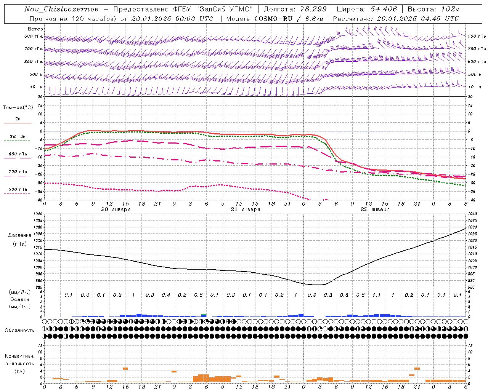Click the station name Nov_Chistoozernoe in header
488x390 pixels.
(61, 9)
